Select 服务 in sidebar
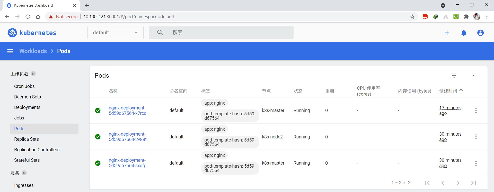 (x=15, y=173)
